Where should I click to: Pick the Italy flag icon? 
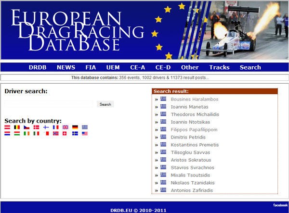pyautogui.click(x=36, y=133)
